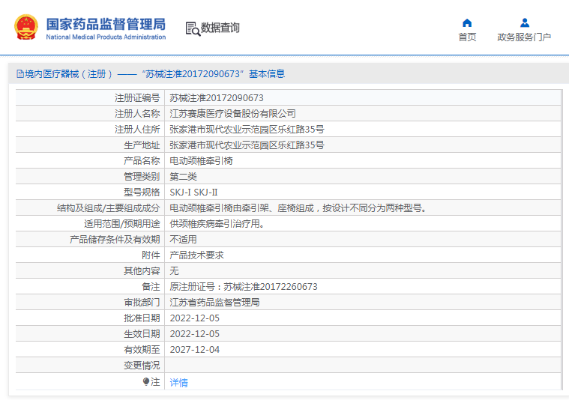
Task: Click 数据查询 label
Action: click(220, 28)
